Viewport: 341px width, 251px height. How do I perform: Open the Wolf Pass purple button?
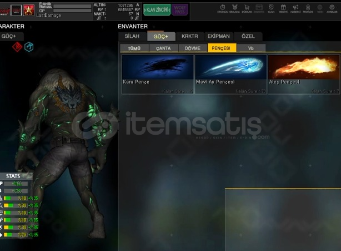(x=180, y=10)
